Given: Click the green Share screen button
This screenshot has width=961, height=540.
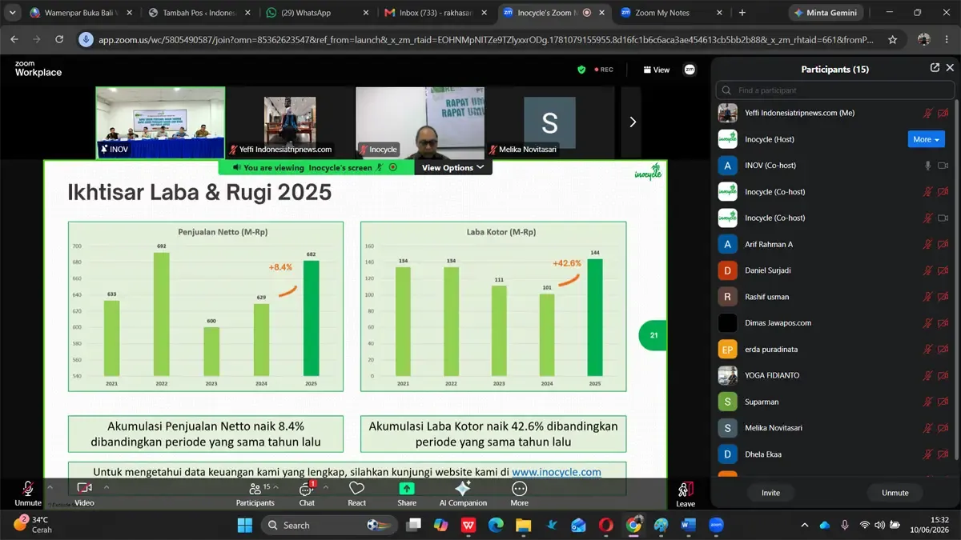Looking at the screenshot, I should (x=407, y=493).
